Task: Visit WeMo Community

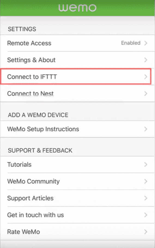Action: click(x=77, y=181)
